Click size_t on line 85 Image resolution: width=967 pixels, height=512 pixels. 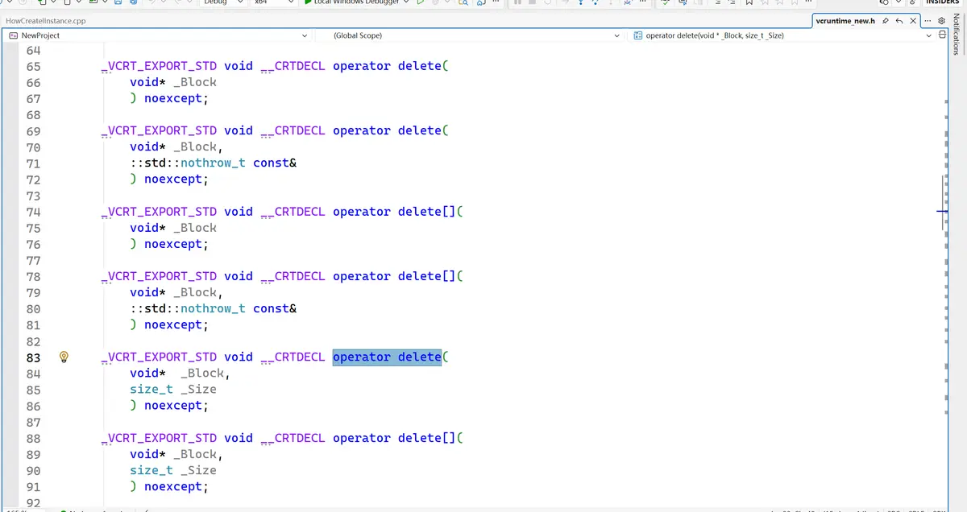click(151, 389)
